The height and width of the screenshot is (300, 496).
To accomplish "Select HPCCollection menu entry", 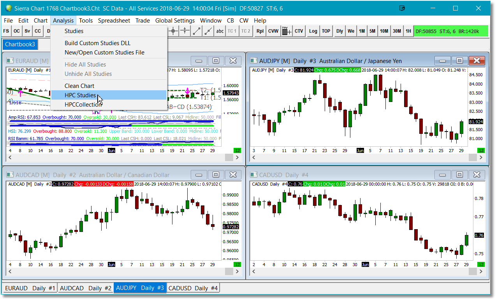I will pos(109,105).
